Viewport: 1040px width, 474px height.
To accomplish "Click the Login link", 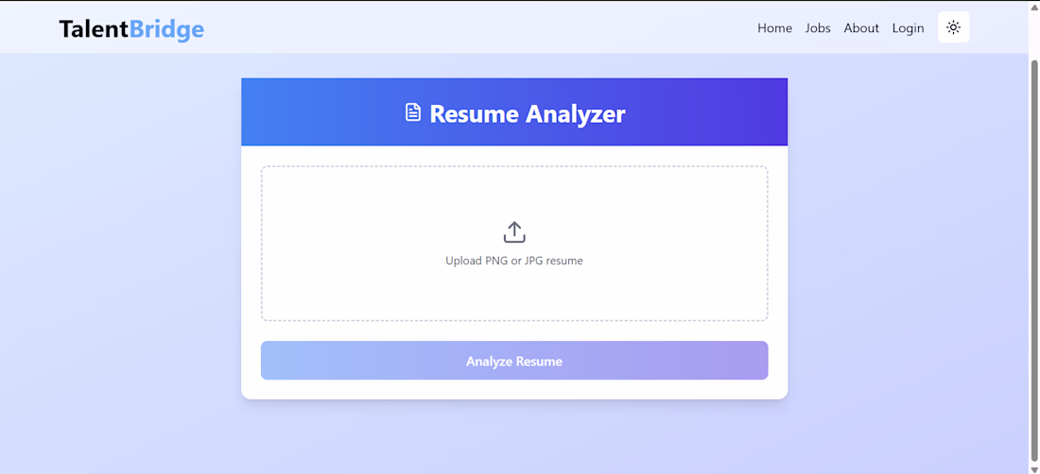I will tap(908, 27).
